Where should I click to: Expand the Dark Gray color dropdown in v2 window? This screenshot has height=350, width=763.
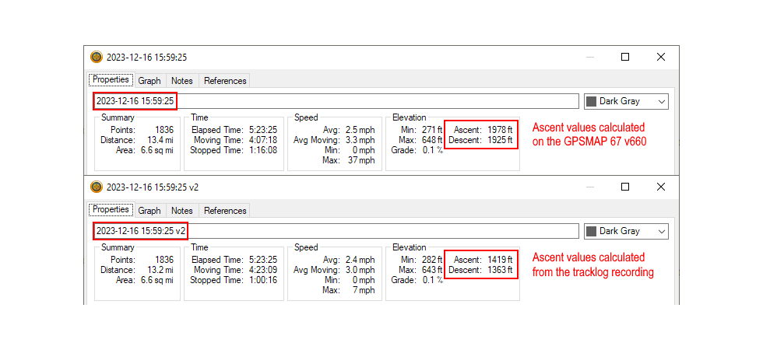click(x=661, y=231)
